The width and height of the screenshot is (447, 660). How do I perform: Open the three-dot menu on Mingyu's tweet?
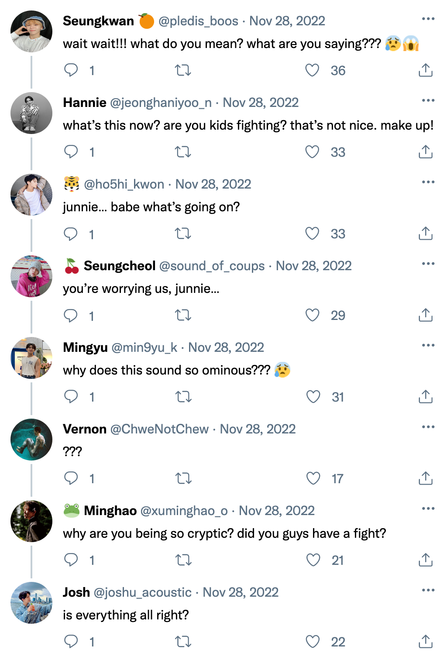coord(428,345)
